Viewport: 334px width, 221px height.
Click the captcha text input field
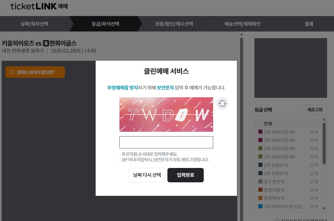coord(166,142)
